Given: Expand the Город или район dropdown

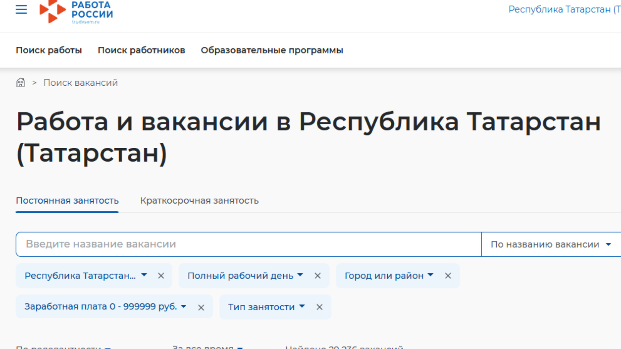Looking at the screenshot, I should 389,276.
